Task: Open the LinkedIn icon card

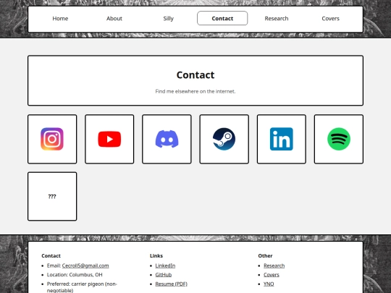Action: pos(282,139)
